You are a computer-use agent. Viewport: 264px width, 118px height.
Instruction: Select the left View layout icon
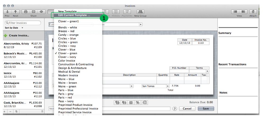point(235,12)
